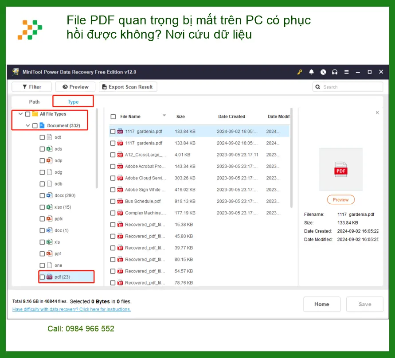The width and height of the screenshot is (395, 358).
Task: Click the All File Types folder icon
Action: 35,114
